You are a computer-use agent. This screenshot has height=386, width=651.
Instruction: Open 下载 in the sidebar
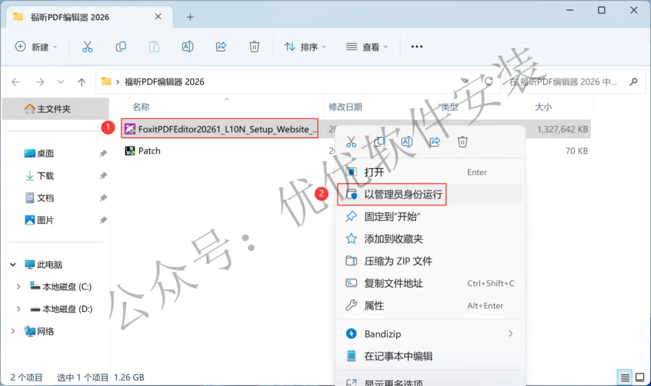pyautogui.click(x=45, y=176)
